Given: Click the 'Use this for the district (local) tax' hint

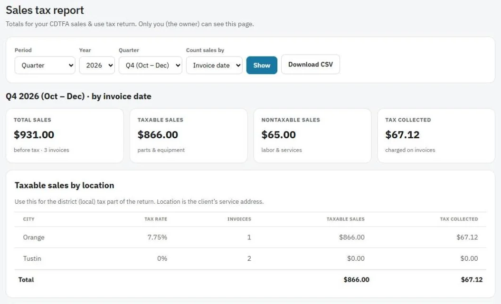Looking at the screenshot, I should pos(139,202).
